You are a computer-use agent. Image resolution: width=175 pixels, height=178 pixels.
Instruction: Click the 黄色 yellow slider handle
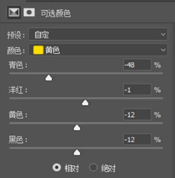point(77,128)
